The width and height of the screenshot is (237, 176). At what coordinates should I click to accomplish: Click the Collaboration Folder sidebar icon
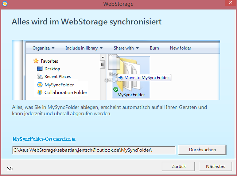pyautogui.click(x=40, y=92)
